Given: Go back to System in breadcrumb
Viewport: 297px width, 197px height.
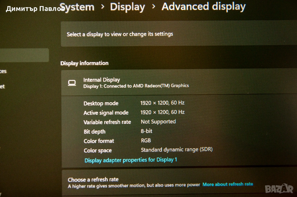Looking at the screenshot, I should pyautogui.click(x=77, y=7).
